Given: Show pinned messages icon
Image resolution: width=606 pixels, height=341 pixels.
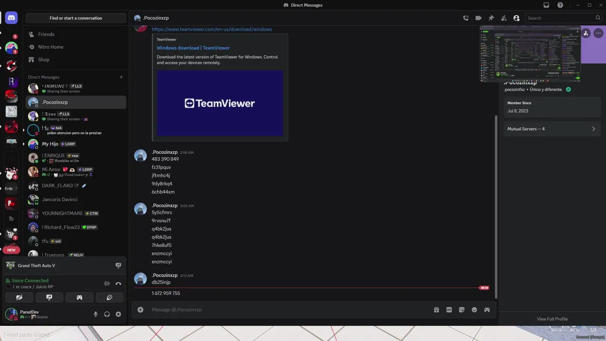Looking at the screenshot, I should click(491, 18).
